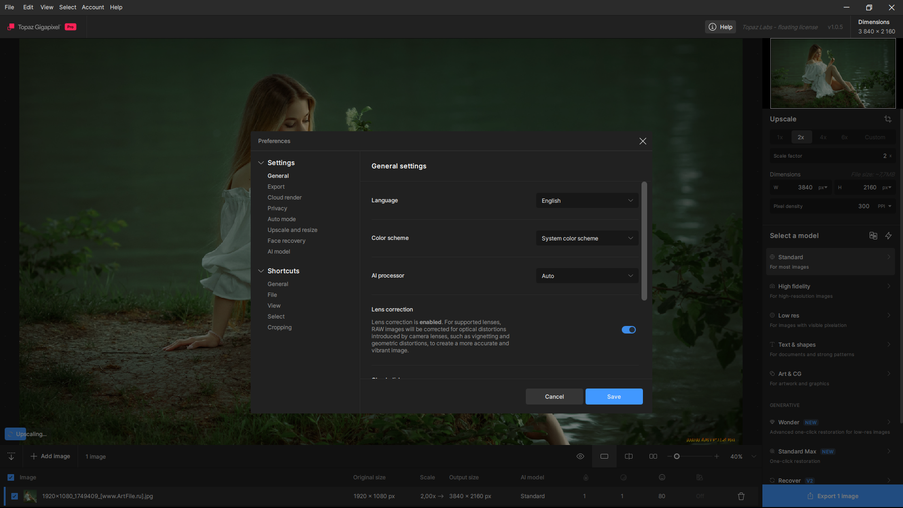Select Face recovery settings category
Viewport: 903px width, 508px height.
click(286, 241)
